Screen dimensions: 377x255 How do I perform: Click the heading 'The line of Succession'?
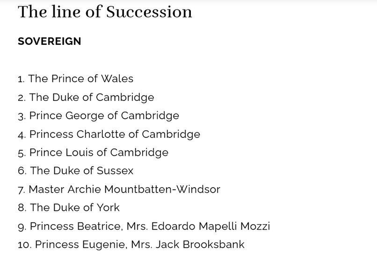tap(105, 12)
